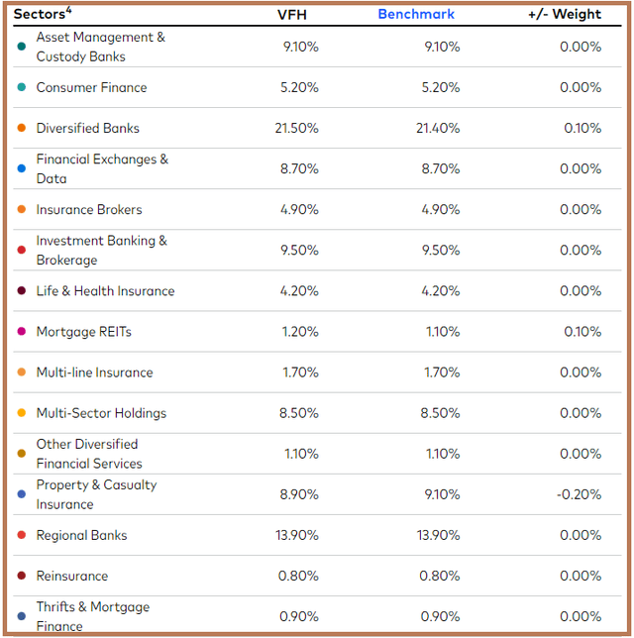The image size is (634, 638).
Task: Click the 21.50% VFH value for Diversified Banks
Action: pyautogui.click(x=296, y=128)
